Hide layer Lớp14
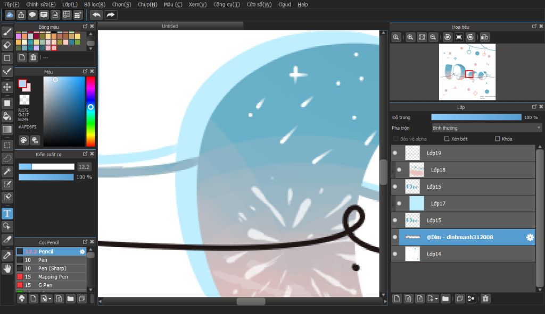The height and width of the screenshot is (314, 545). 395,254
